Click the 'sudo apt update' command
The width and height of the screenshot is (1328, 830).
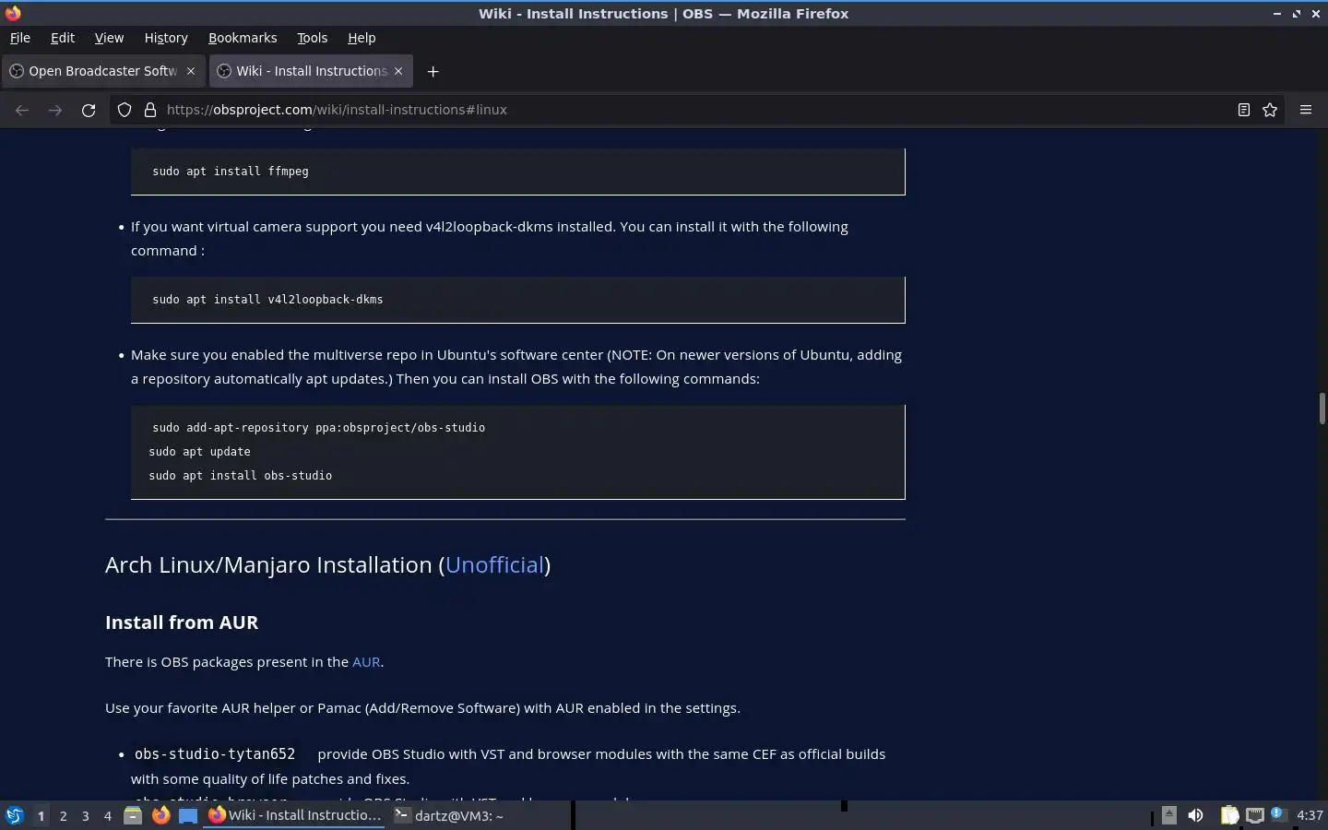[199, 452]
